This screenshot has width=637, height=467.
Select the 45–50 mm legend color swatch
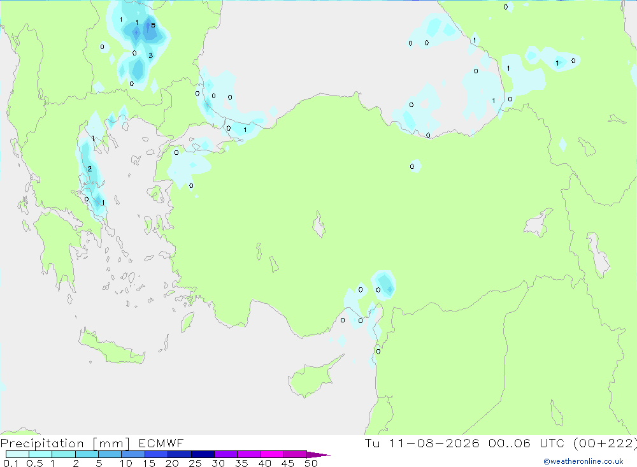pos(296,454)
